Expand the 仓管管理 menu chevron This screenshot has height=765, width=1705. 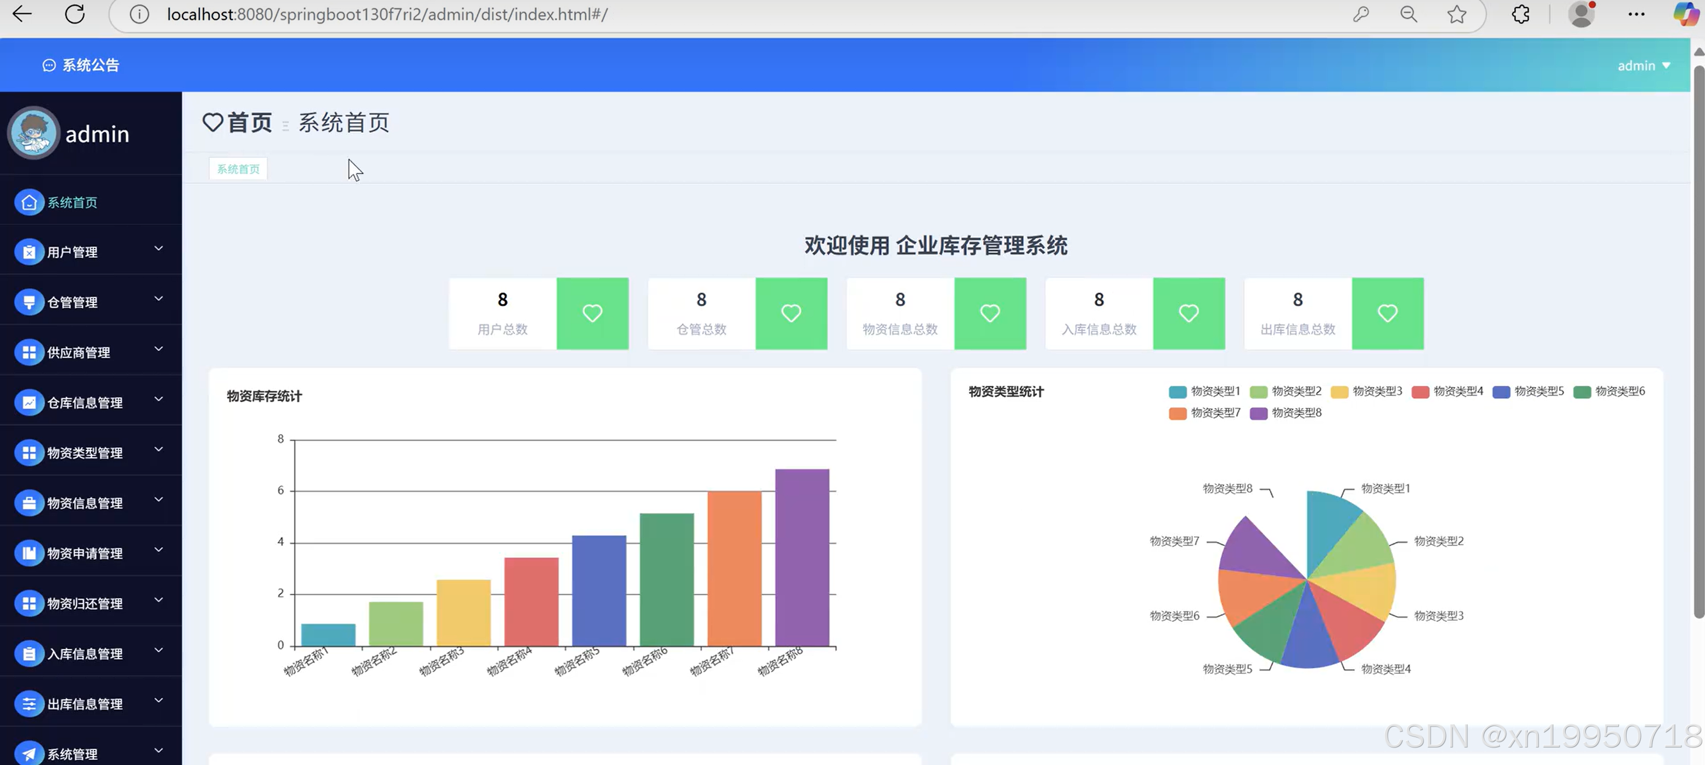tap(158, 299)
